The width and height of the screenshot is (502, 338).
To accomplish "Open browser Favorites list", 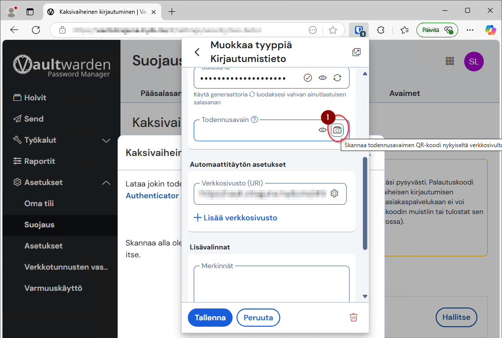I will coord(404,30).
